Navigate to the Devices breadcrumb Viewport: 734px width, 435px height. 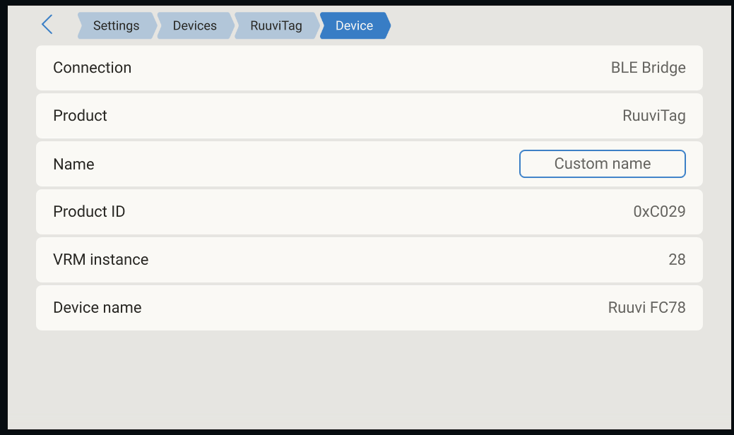[x=195, y=25]
